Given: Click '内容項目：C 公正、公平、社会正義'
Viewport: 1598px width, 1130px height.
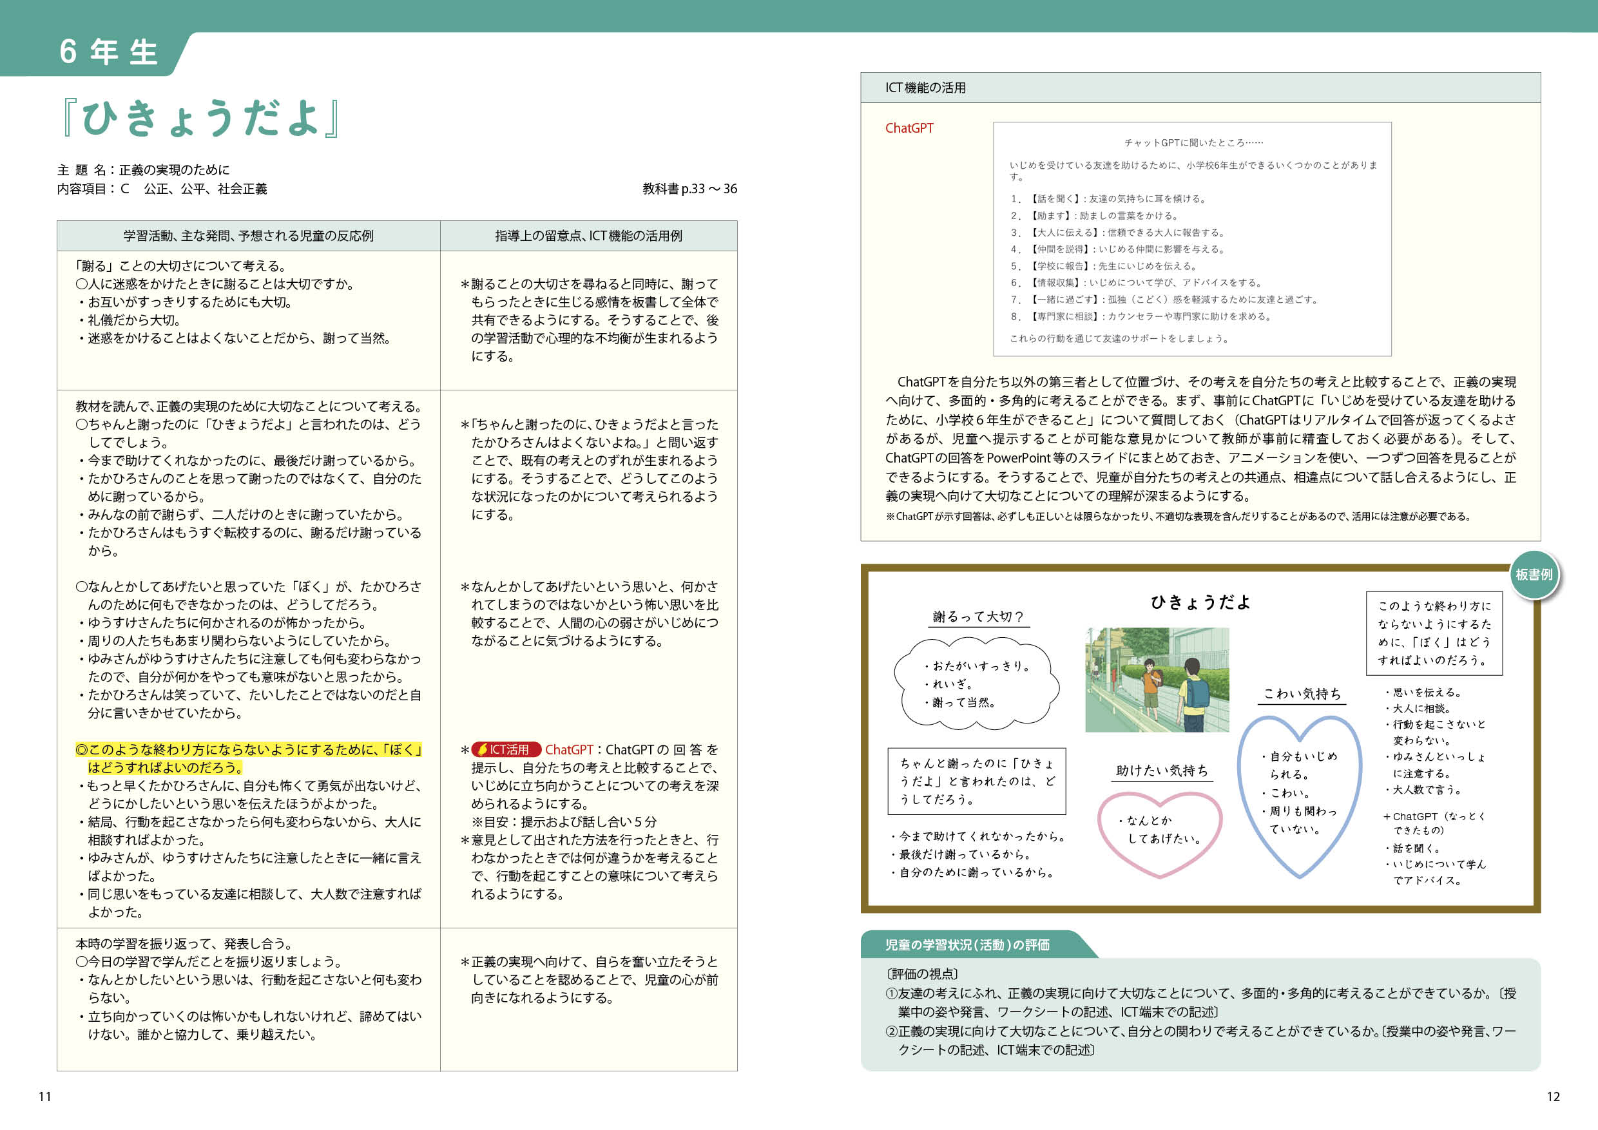Looking at the screenshot, I should [162, 189].
